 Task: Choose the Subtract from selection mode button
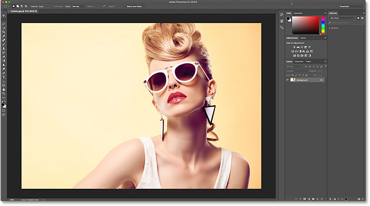coord(22,6)
